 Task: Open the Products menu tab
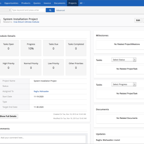pyautogui.click(x=26, y=3)
